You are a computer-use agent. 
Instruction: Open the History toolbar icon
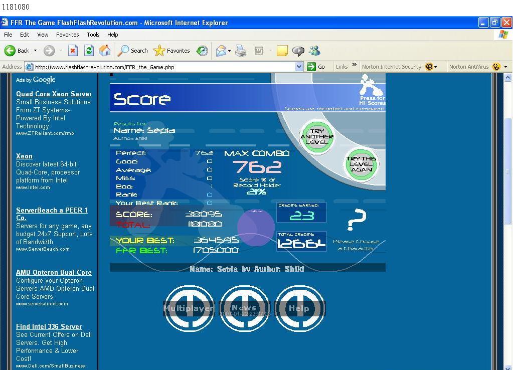pos(202,50)
